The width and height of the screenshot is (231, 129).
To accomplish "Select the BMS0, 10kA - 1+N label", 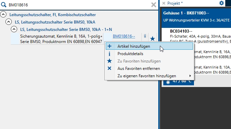I will click(66, 29).
